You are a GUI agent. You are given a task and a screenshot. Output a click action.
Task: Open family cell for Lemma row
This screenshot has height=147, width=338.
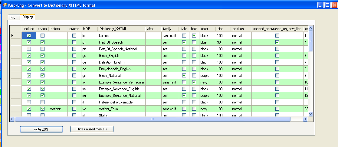click(x=170, y=36)
